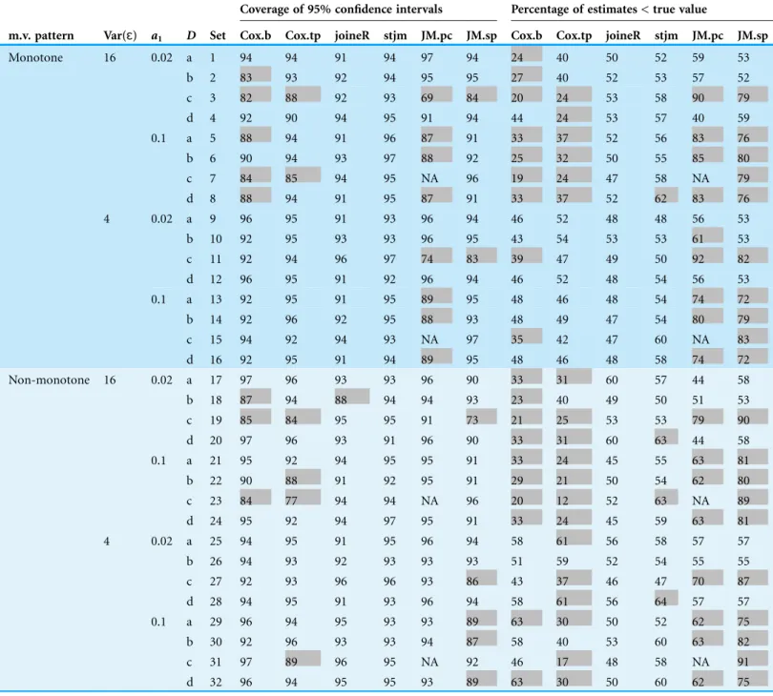Image resolution: width=773 pixels, height=696 pixels.
Task: Click 97 in Set 1 coverage JM.pc
Action: pyautogui.click(x=427, y=57)
